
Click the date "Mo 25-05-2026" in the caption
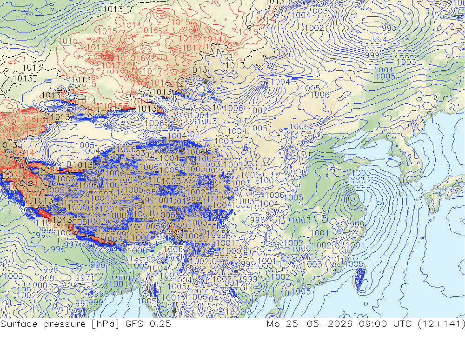[x=310, y=324]
